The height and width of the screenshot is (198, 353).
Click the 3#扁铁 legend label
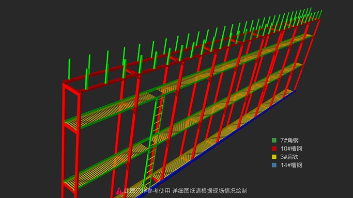point(289,157)
